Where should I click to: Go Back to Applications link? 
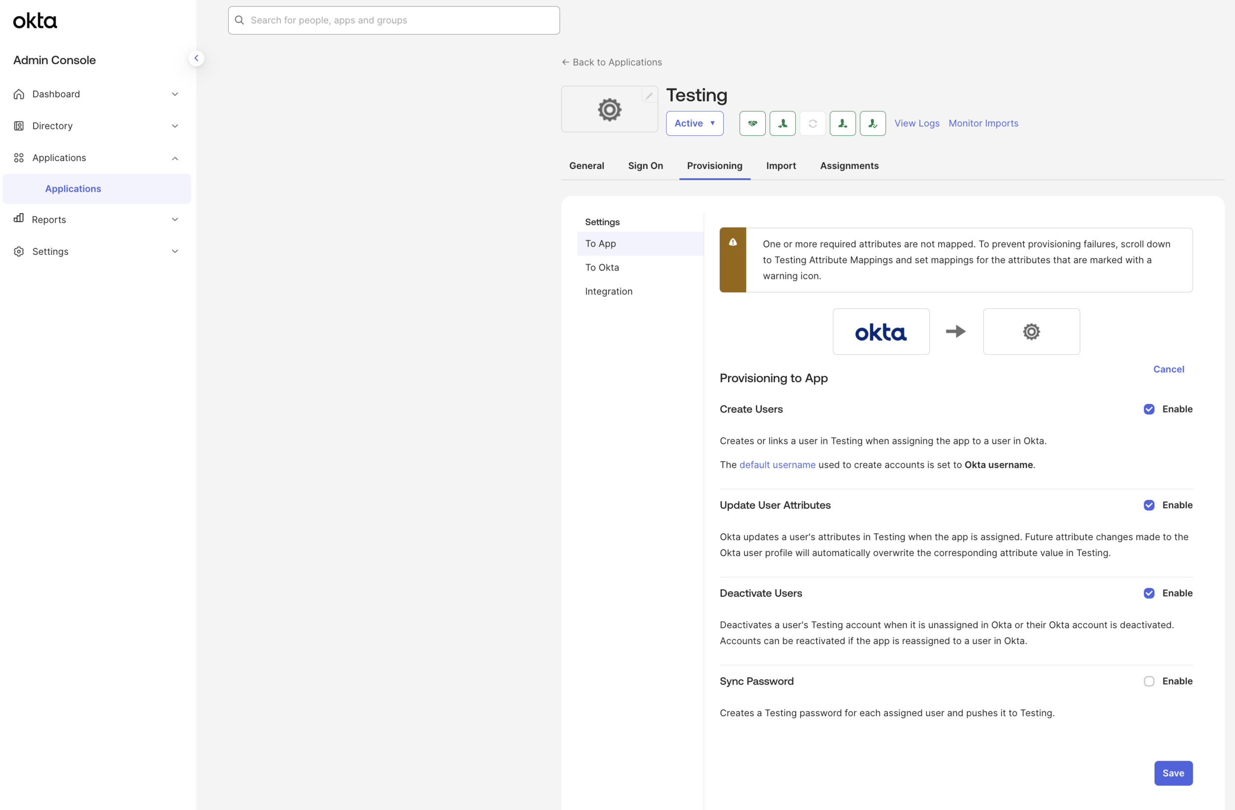(x=611, y=62)
